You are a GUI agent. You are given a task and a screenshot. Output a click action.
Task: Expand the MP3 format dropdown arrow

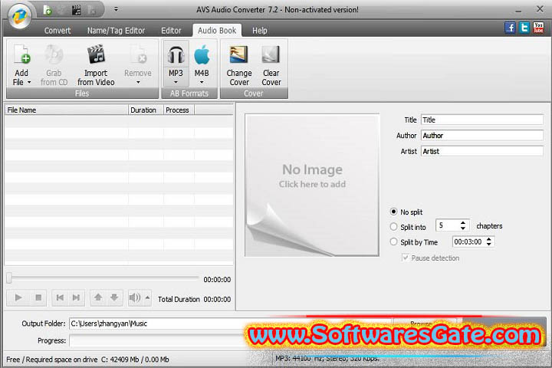point(176,82)
